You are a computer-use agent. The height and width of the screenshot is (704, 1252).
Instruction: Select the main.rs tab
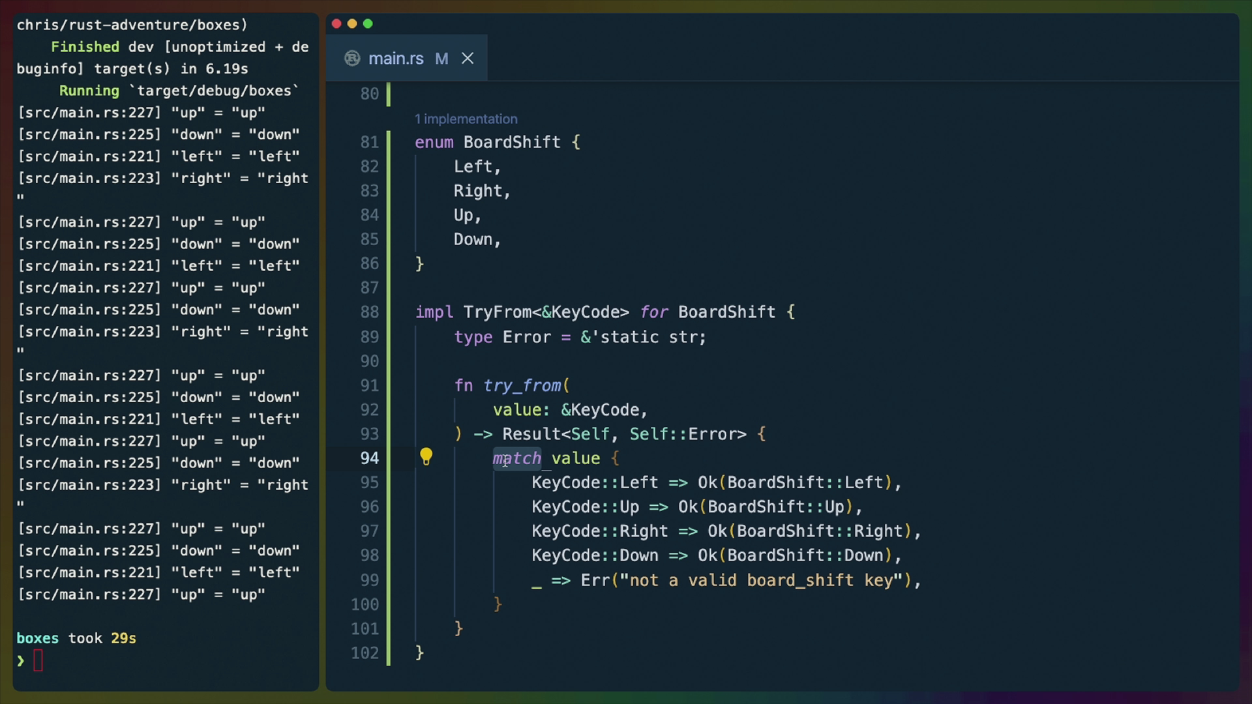(x=396, y=58)
